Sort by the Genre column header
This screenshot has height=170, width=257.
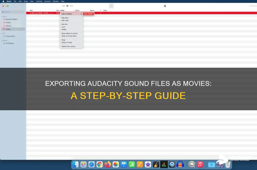click(92, 10)
